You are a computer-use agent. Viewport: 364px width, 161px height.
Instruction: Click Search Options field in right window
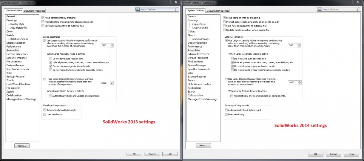[339, 9]
